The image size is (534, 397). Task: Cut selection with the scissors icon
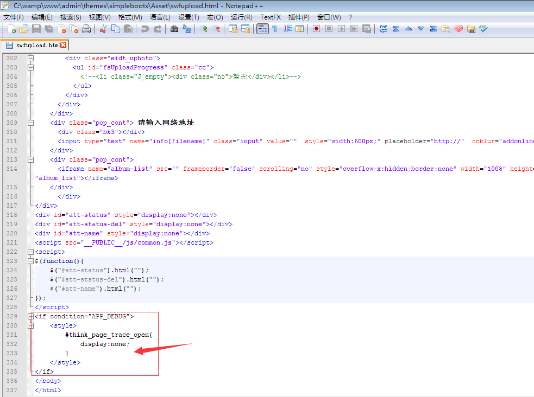pos(103,29)
